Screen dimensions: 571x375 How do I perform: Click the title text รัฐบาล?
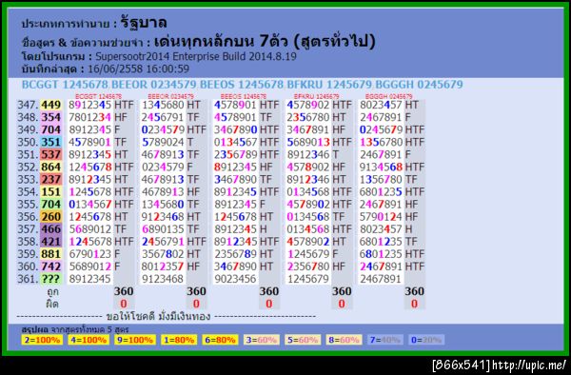coord(144,23)
